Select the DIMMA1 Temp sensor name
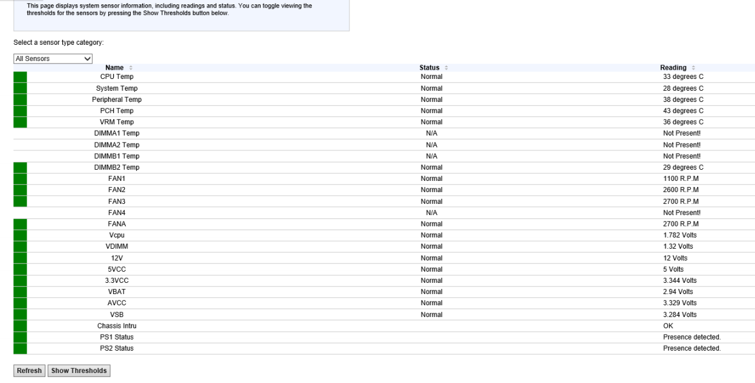The height and width of the screenshot is (383, 755). click(117, 133)
